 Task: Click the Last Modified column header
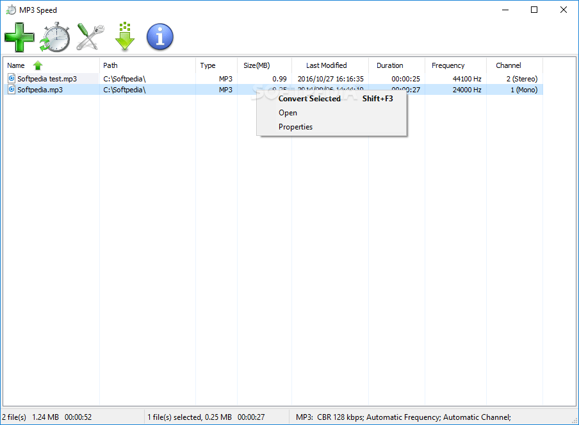click(x=327, y=65)
